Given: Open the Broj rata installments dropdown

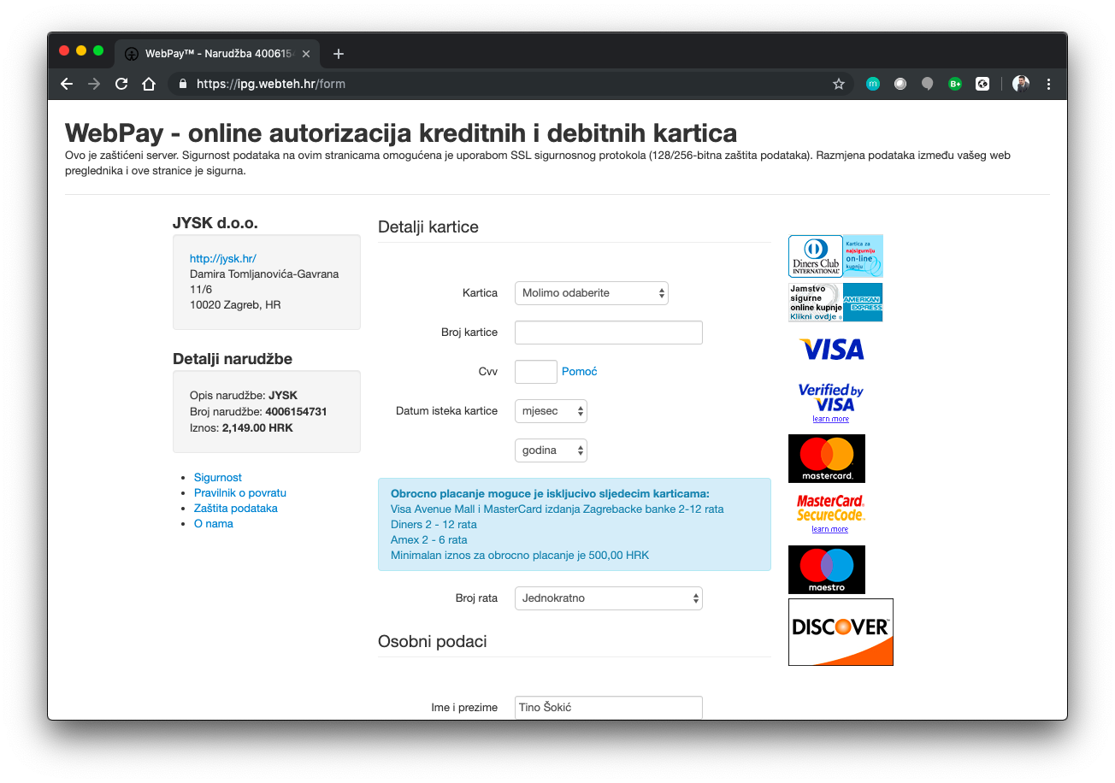Looking at the screenshot, I should 608,598.
